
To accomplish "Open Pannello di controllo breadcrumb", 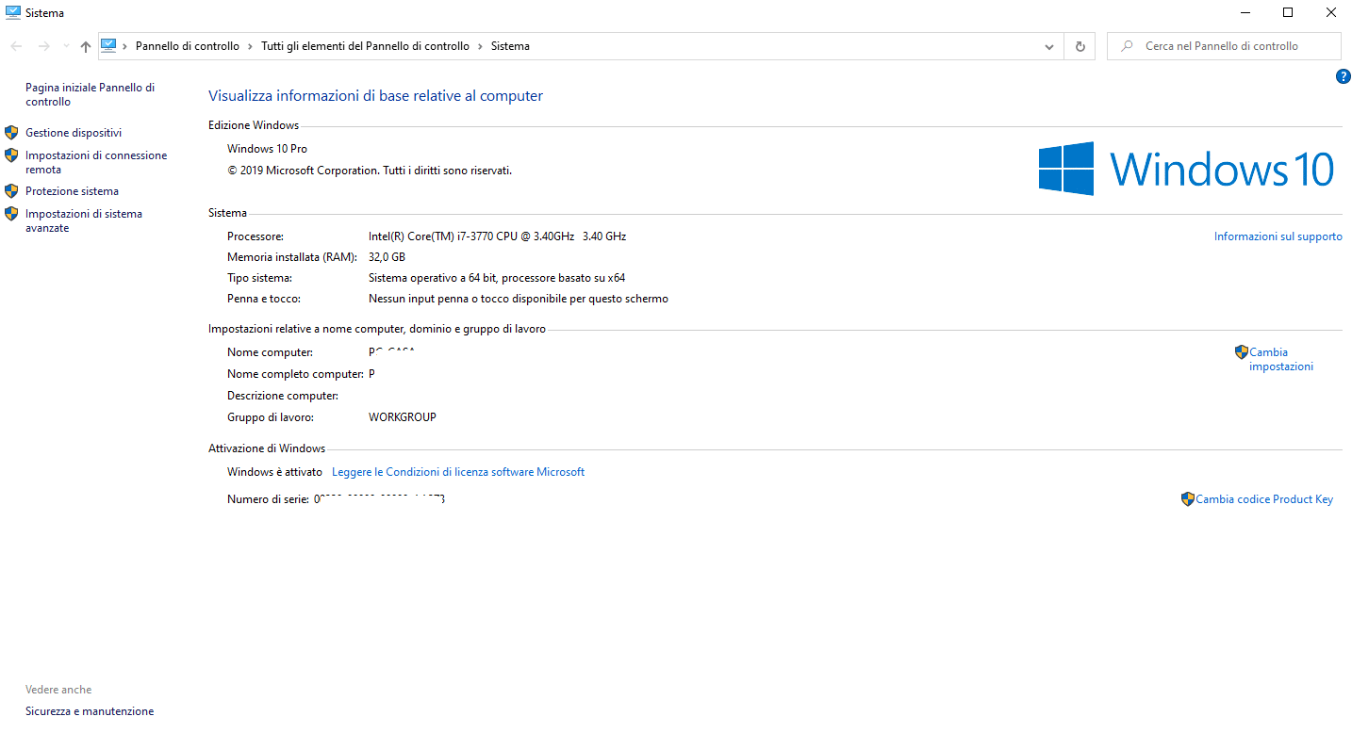I will pyautogui.click(x=188, y=46).
